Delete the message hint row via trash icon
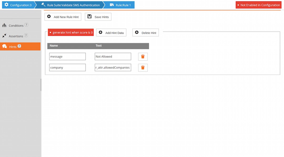284x157 pixels. [143, 57]
